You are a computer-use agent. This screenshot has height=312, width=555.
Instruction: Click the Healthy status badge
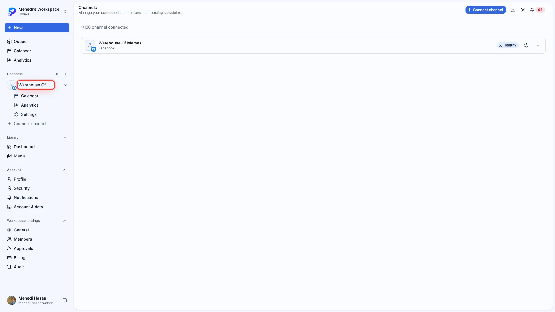click(508, 45)
